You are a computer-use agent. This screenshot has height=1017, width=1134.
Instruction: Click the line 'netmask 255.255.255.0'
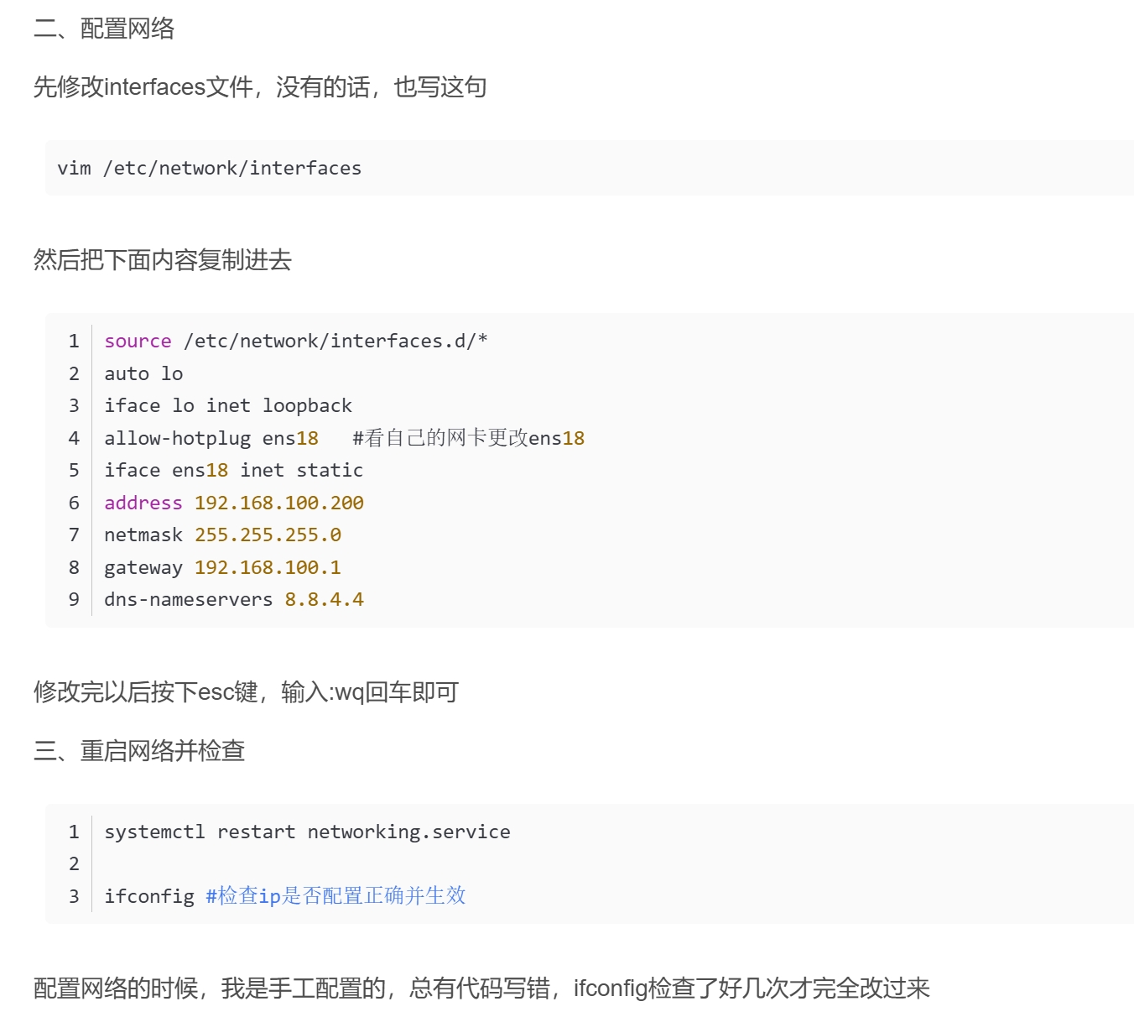(x=223, y=535)
